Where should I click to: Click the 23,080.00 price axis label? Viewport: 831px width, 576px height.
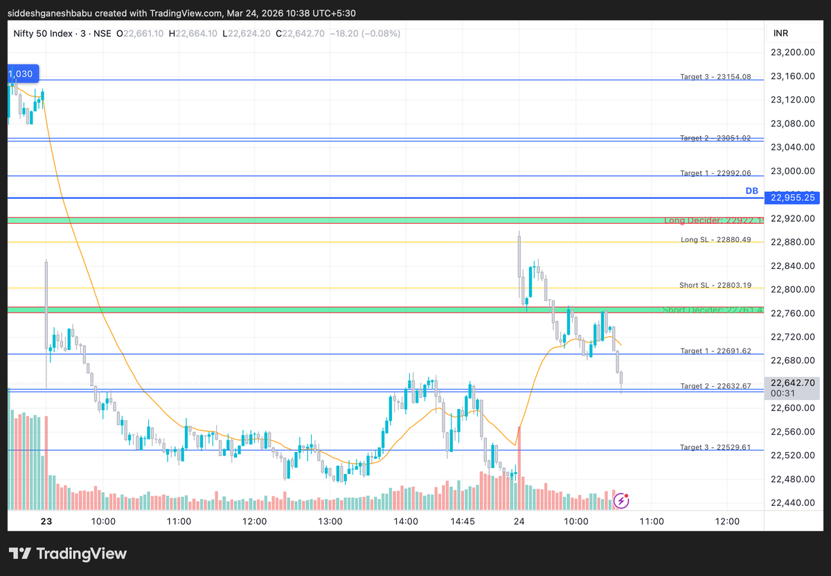coord(792,123)
